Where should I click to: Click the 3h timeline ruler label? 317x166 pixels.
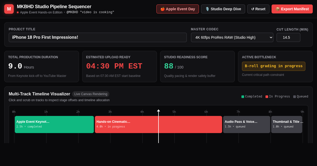[x=110, y=112]
